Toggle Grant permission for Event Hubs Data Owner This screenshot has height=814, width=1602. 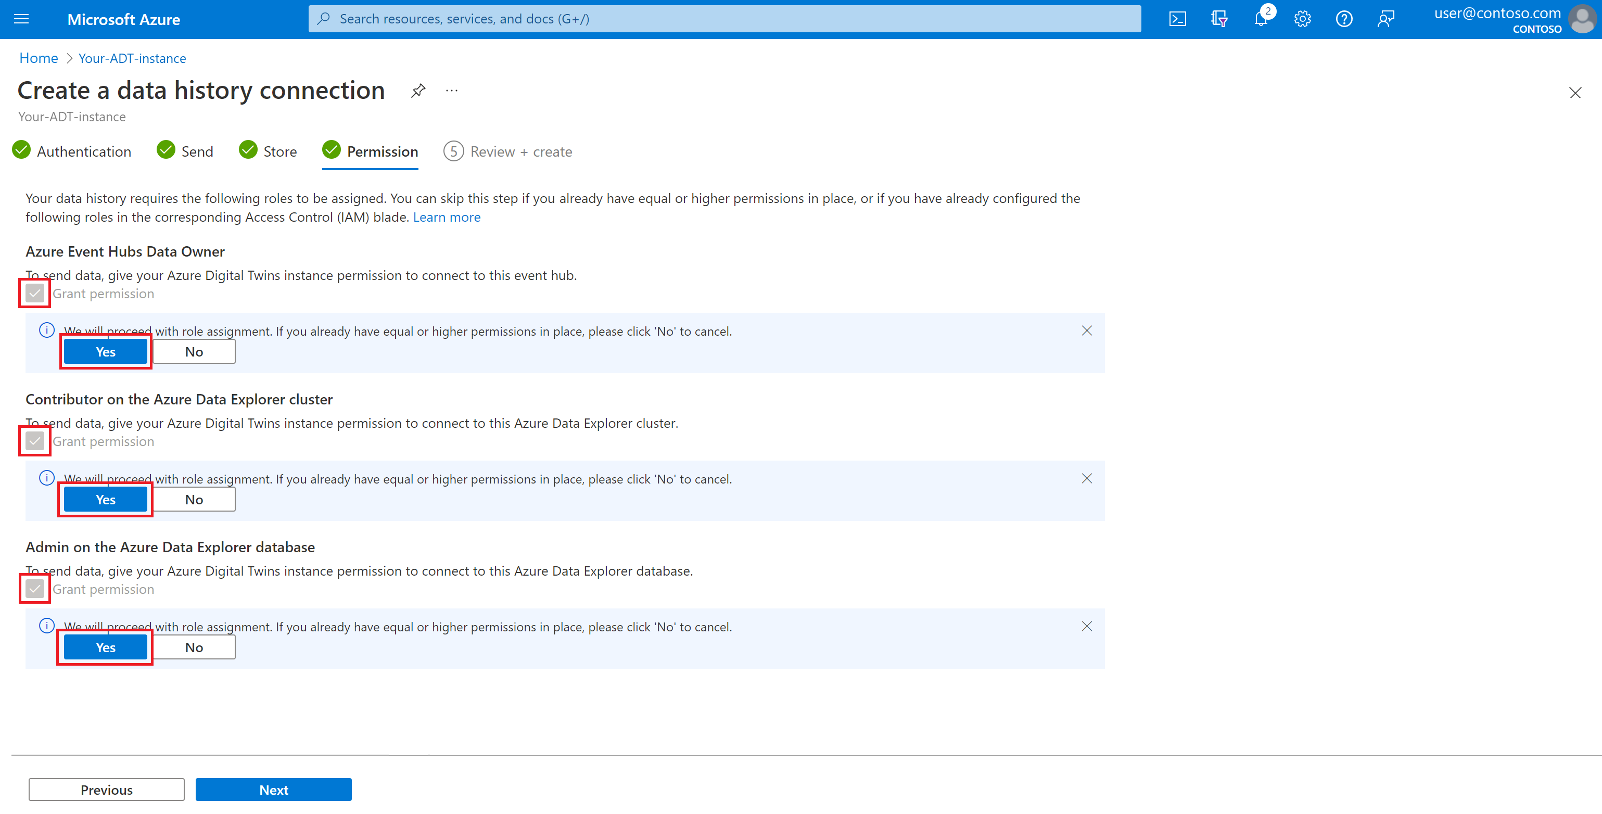(35, 293)
